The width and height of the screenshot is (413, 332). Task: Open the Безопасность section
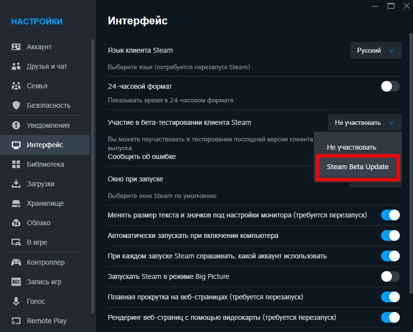click(x=45, y=105)
